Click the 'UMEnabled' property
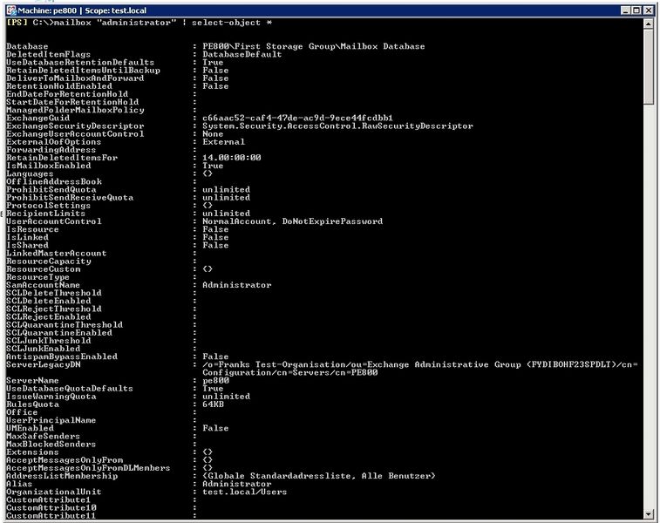 point(30,428)
